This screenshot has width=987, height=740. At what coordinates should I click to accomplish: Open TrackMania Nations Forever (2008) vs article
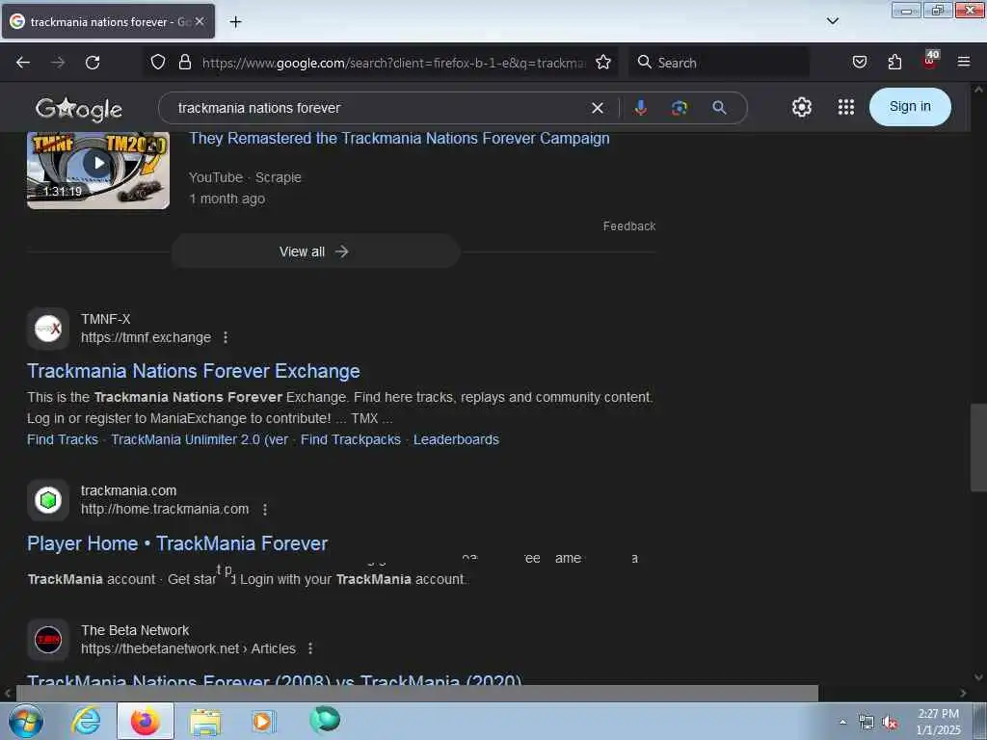pyautogui.click(x=274, y=679)
